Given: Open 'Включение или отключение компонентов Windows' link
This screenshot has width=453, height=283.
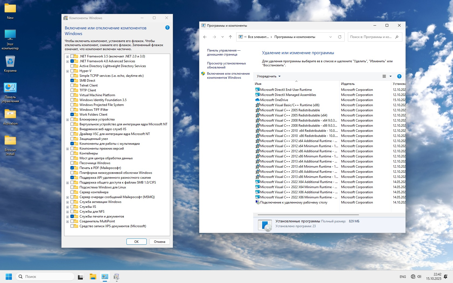Looking at the screenshot, I should tap(228, 75).
